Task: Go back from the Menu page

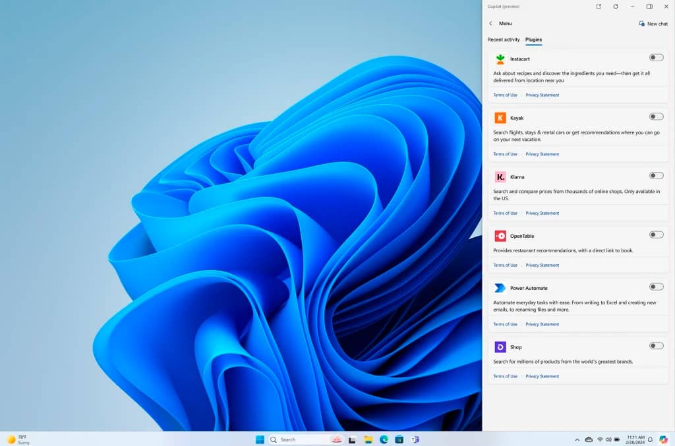Action: 490,24
